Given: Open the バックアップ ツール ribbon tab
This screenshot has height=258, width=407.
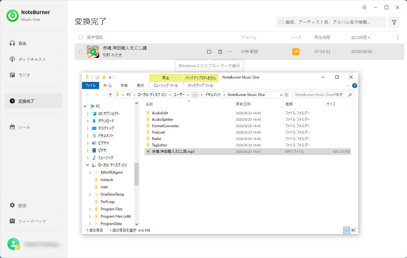Looking at the screenshot, I should point(200,85).
